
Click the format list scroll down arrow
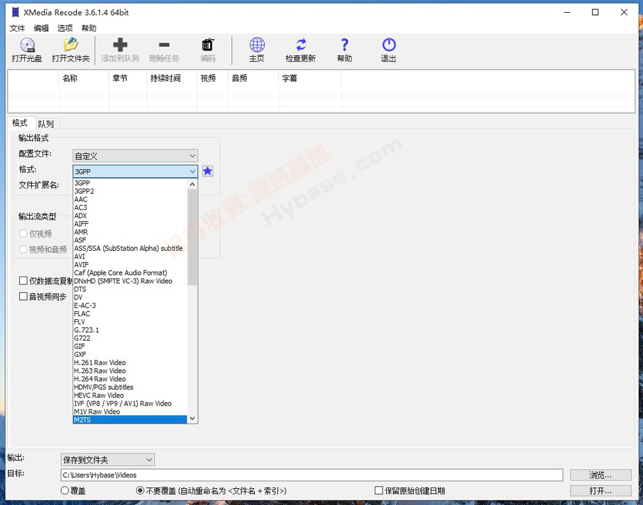point(192,419)
